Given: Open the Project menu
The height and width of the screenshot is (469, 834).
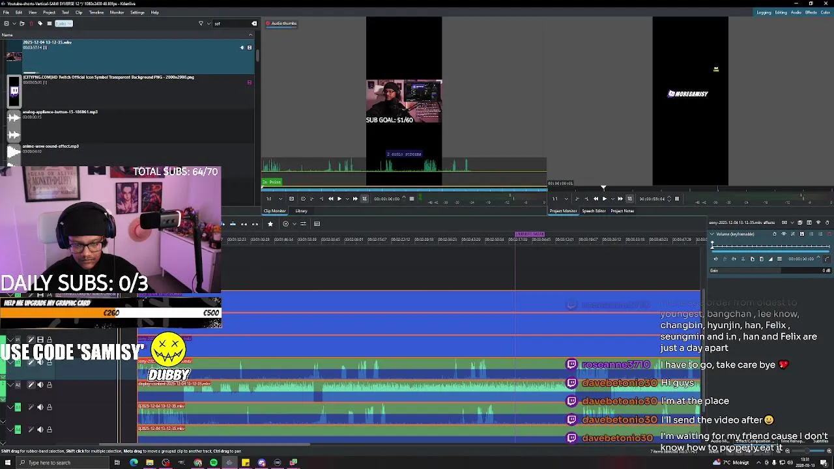Looking at the screenshot, I should (49, 12).
